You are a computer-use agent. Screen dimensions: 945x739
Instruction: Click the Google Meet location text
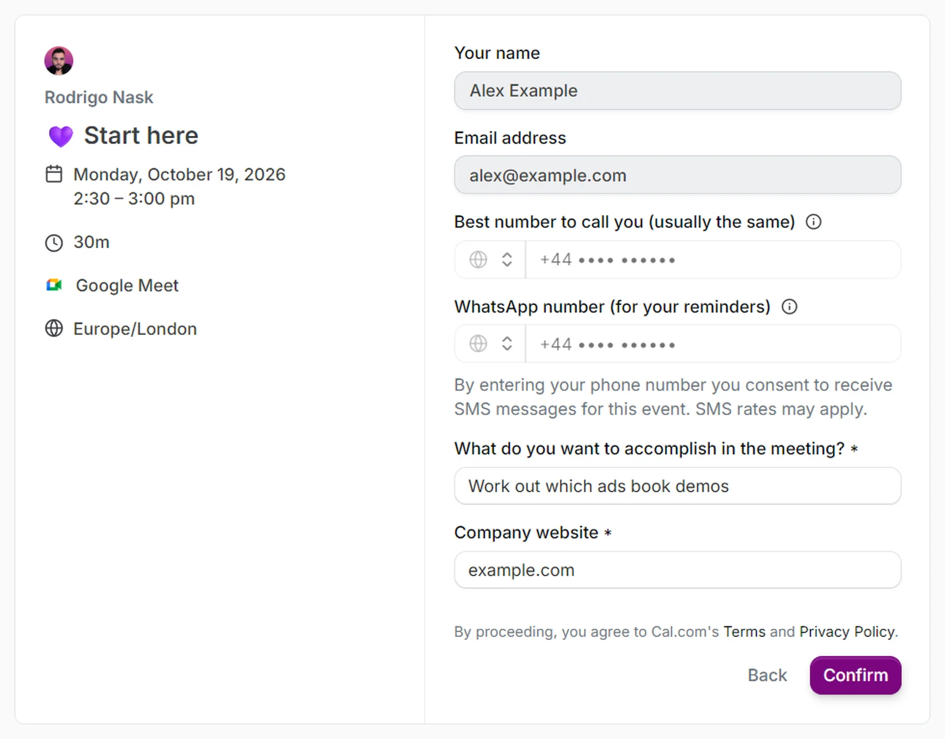[x=127, y=285]
